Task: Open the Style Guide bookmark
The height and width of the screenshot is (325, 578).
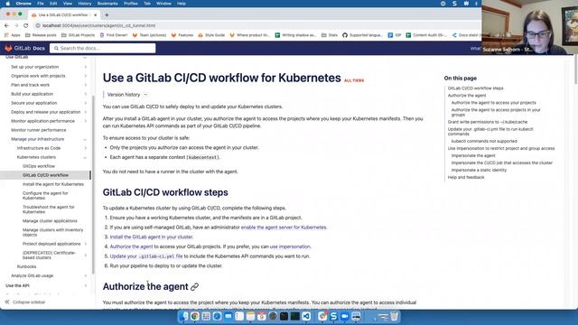Action: [211, 35]
